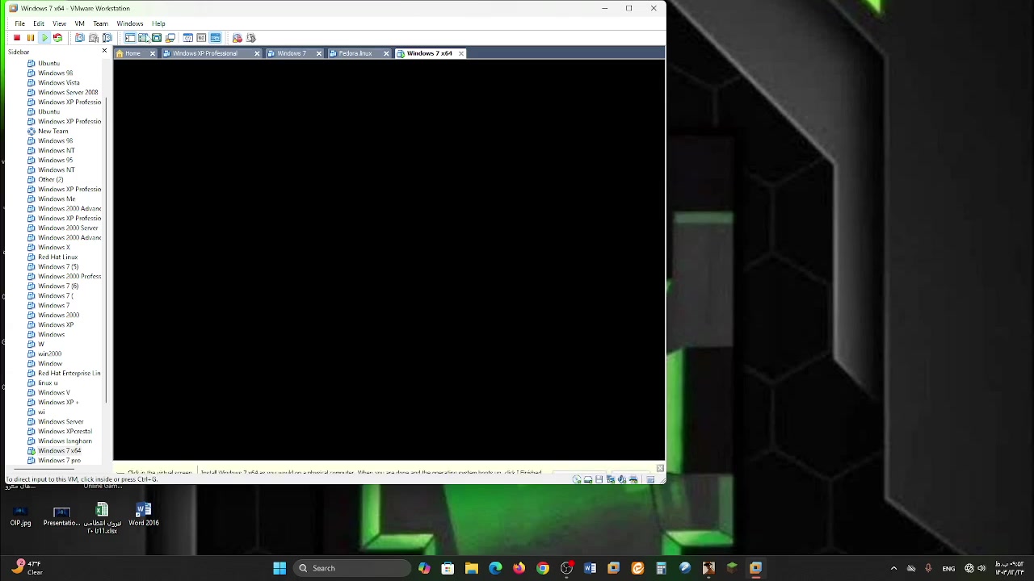Click the highlighted Console view toolbar icon

pyautogui.click(x=215, y=38)
